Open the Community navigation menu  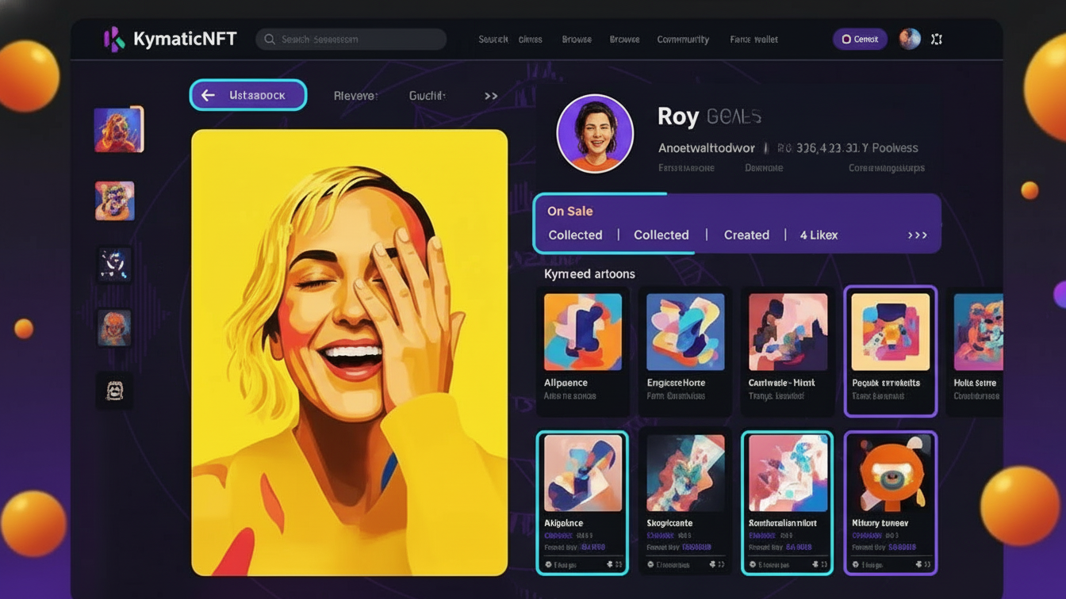pyautogui.click(x=683, y=39)
